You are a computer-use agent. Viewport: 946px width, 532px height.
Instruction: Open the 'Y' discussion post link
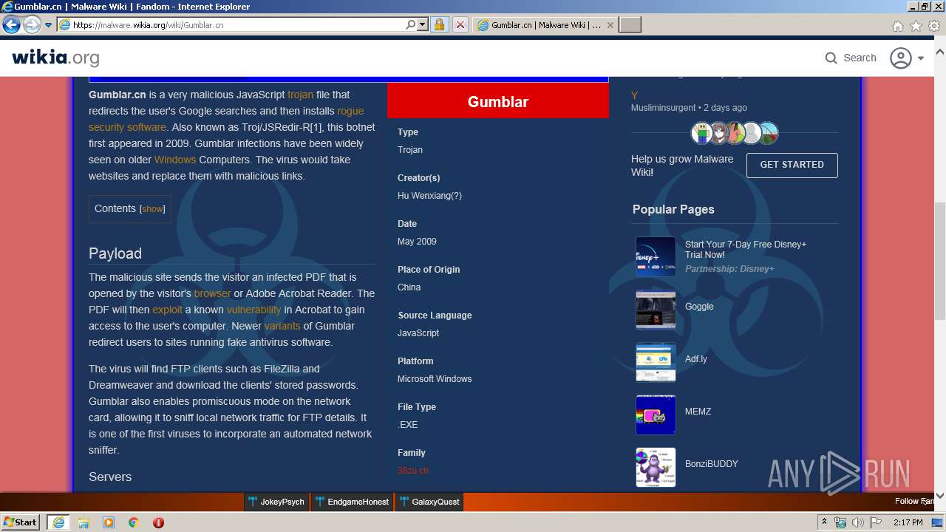coord(634,95)
